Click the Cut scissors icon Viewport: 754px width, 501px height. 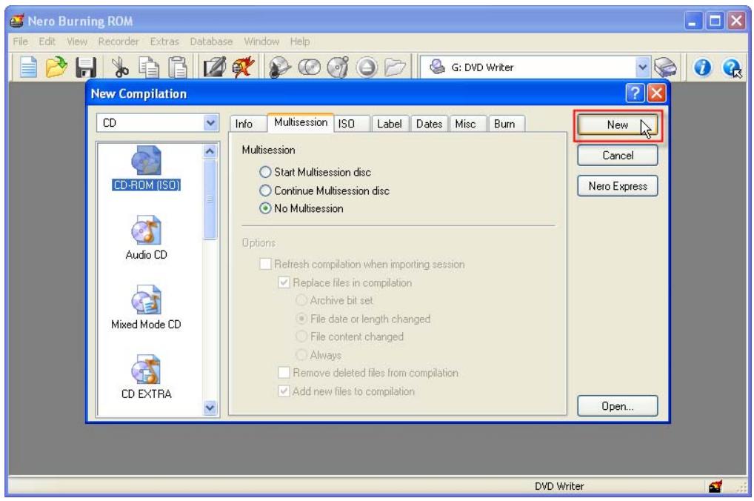coord(120,67)
